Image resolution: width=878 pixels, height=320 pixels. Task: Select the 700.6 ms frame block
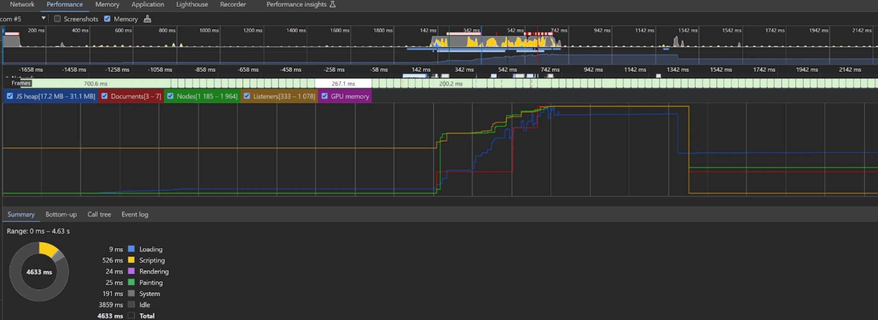(96, 84)
